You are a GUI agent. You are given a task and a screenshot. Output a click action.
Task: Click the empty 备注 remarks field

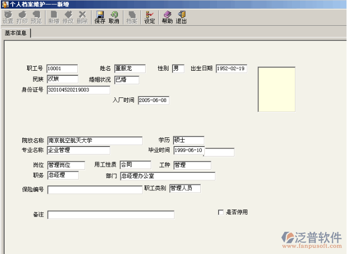(111, 215)
